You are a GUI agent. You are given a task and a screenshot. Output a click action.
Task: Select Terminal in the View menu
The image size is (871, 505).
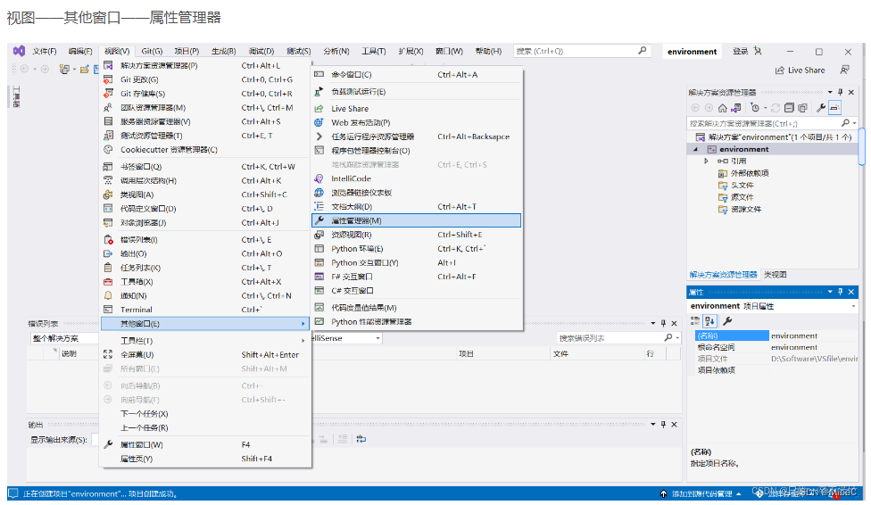(205, 310)
